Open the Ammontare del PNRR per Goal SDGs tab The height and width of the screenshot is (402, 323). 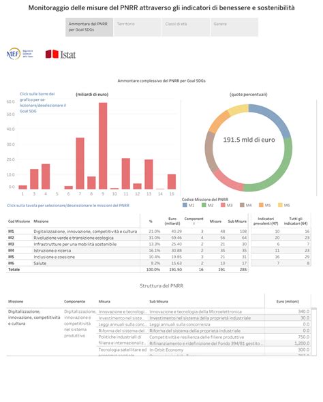tap(89, 27)
